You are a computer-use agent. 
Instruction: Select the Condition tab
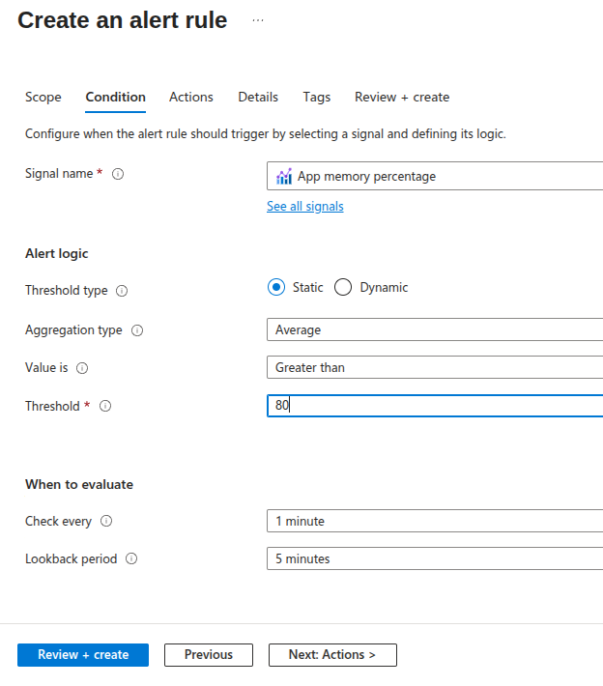(x=116, y=98)
